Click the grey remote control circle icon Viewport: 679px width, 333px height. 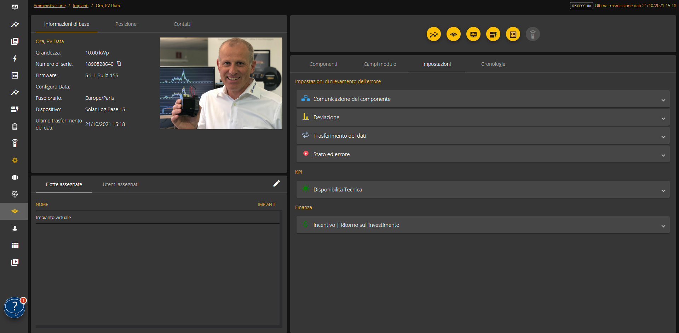[533, 34]
